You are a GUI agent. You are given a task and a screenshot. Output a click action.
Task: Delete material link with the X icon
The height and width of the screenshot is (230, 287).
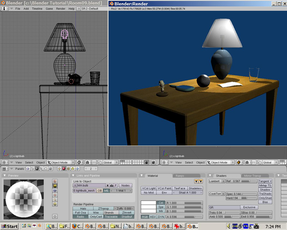tap(107, 185)
